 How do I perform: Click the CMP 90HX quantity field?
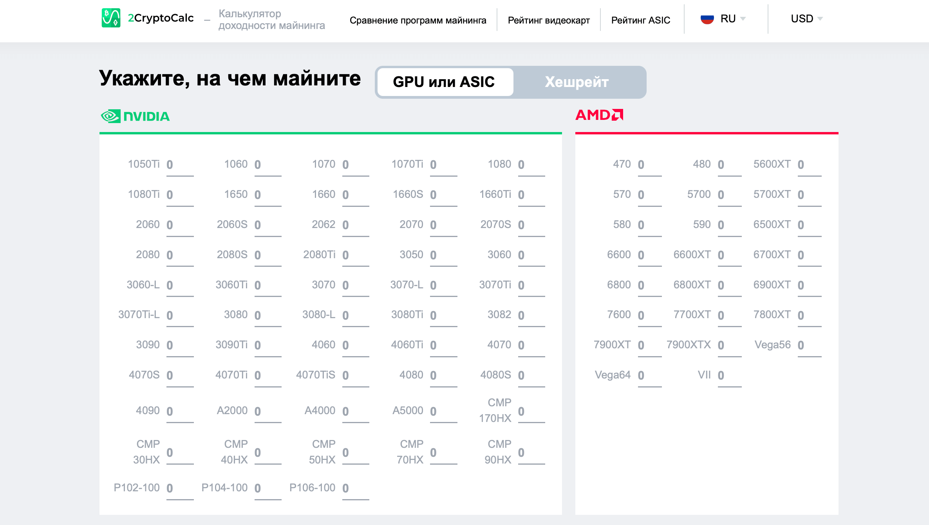531,453
